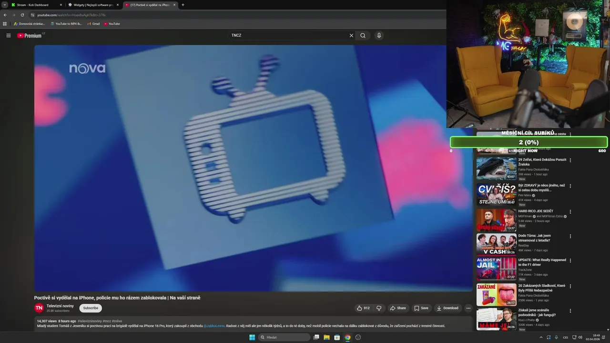Open Televizní noviny channel avatar
610x343 pixels.
click(x=39, y=308)
